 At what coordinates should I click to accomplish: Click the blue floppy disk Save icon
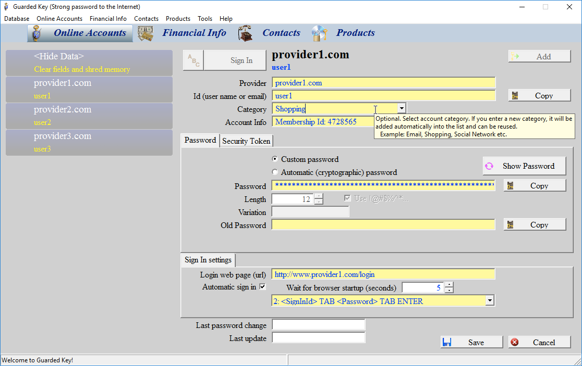447,342
